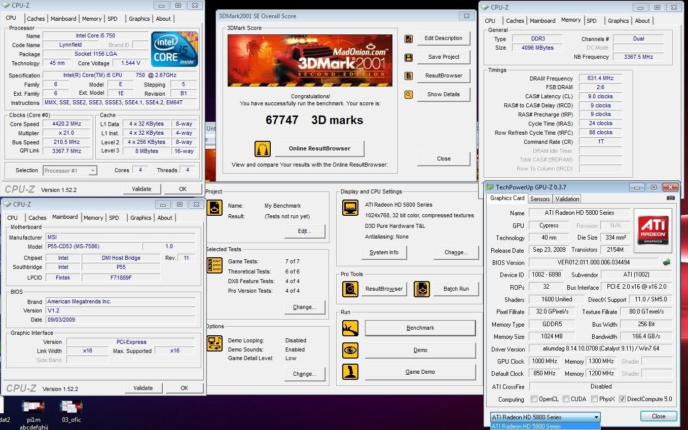Click the Edit Description button
The width and height of the screenshot is (688, 430).
[x=444, y=38]
